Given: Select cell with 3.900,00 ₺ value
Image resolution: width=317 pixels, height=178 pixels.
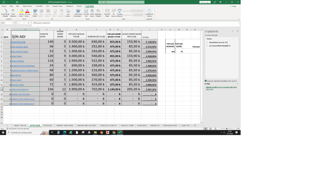Looking at the screenshot, I should click(x=76, y=89).
